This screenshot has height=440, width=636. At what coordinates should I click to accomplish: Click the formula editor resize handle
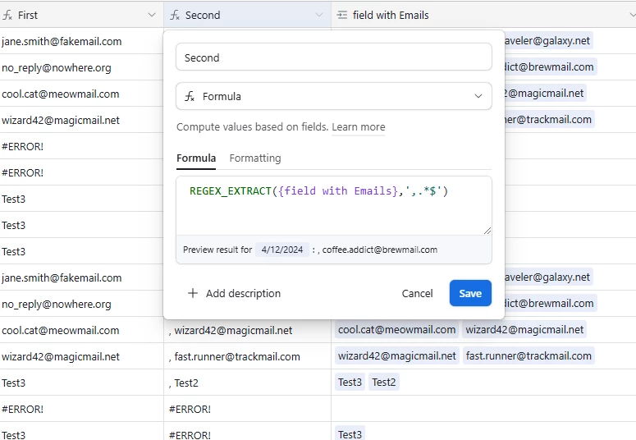[487, 231]
